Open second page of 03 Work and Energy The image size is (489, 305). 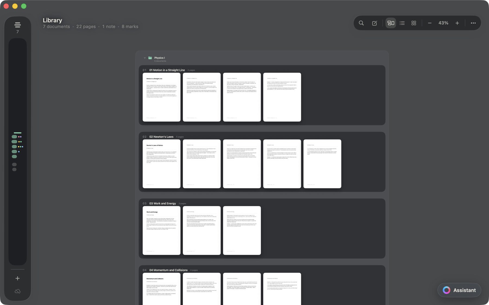202,230
